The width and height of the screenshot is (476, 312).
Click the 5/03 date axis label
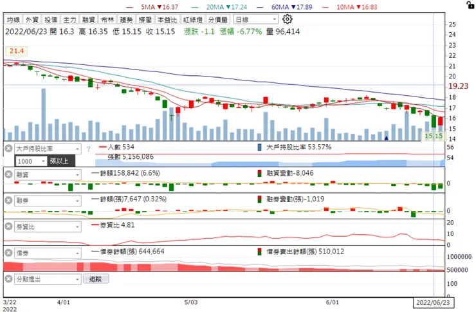point(191,302)
